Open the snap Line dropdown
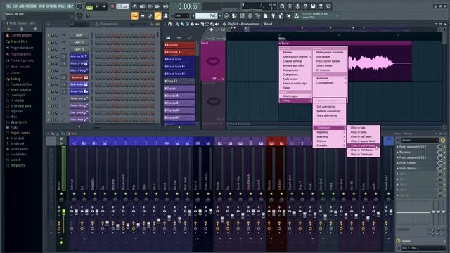 click(x=182, y=15)
